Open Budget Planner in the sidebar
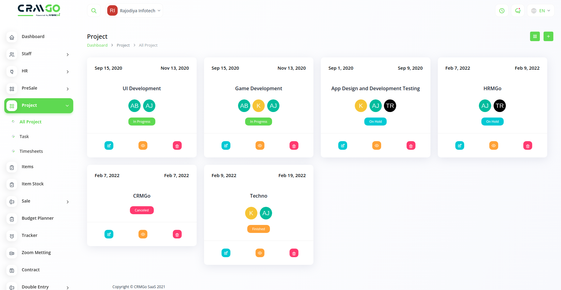The width and height of the screenshot is (561, 290). 38,218
